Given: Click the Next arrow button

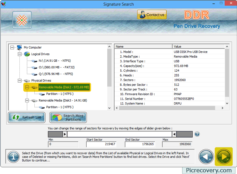Looking at the screenshot, I should pyautogui.click(x=224, y=157).
